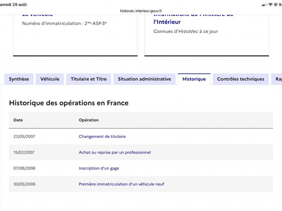Click Historique des opérations en France heading
Screen dimensions: 282x211
coord(69,103)
